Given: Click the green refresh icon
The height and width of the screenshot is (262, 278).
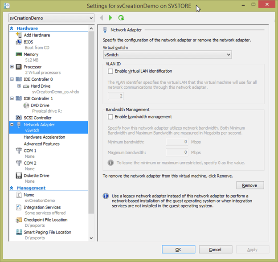Looking at the screenshot, I should pyautogui.click(x=121, y=18).
